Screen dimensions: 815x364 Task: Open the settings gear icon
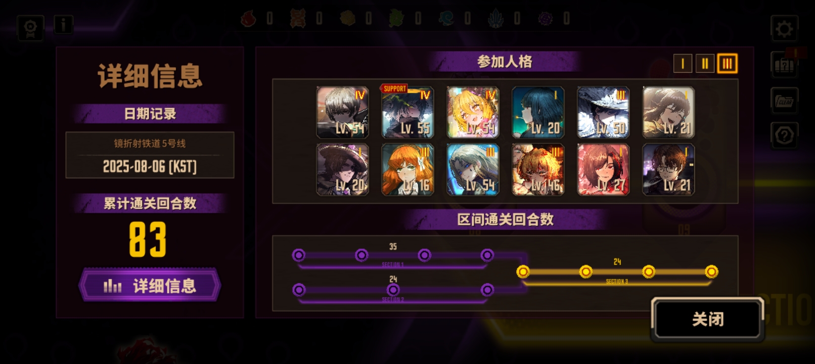click(784, 29)
